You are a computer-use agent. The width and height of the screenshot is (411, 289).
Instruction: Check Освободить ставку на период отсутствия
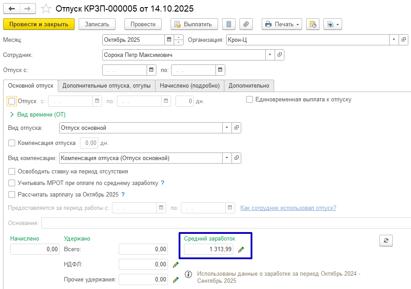click(12, 172)
